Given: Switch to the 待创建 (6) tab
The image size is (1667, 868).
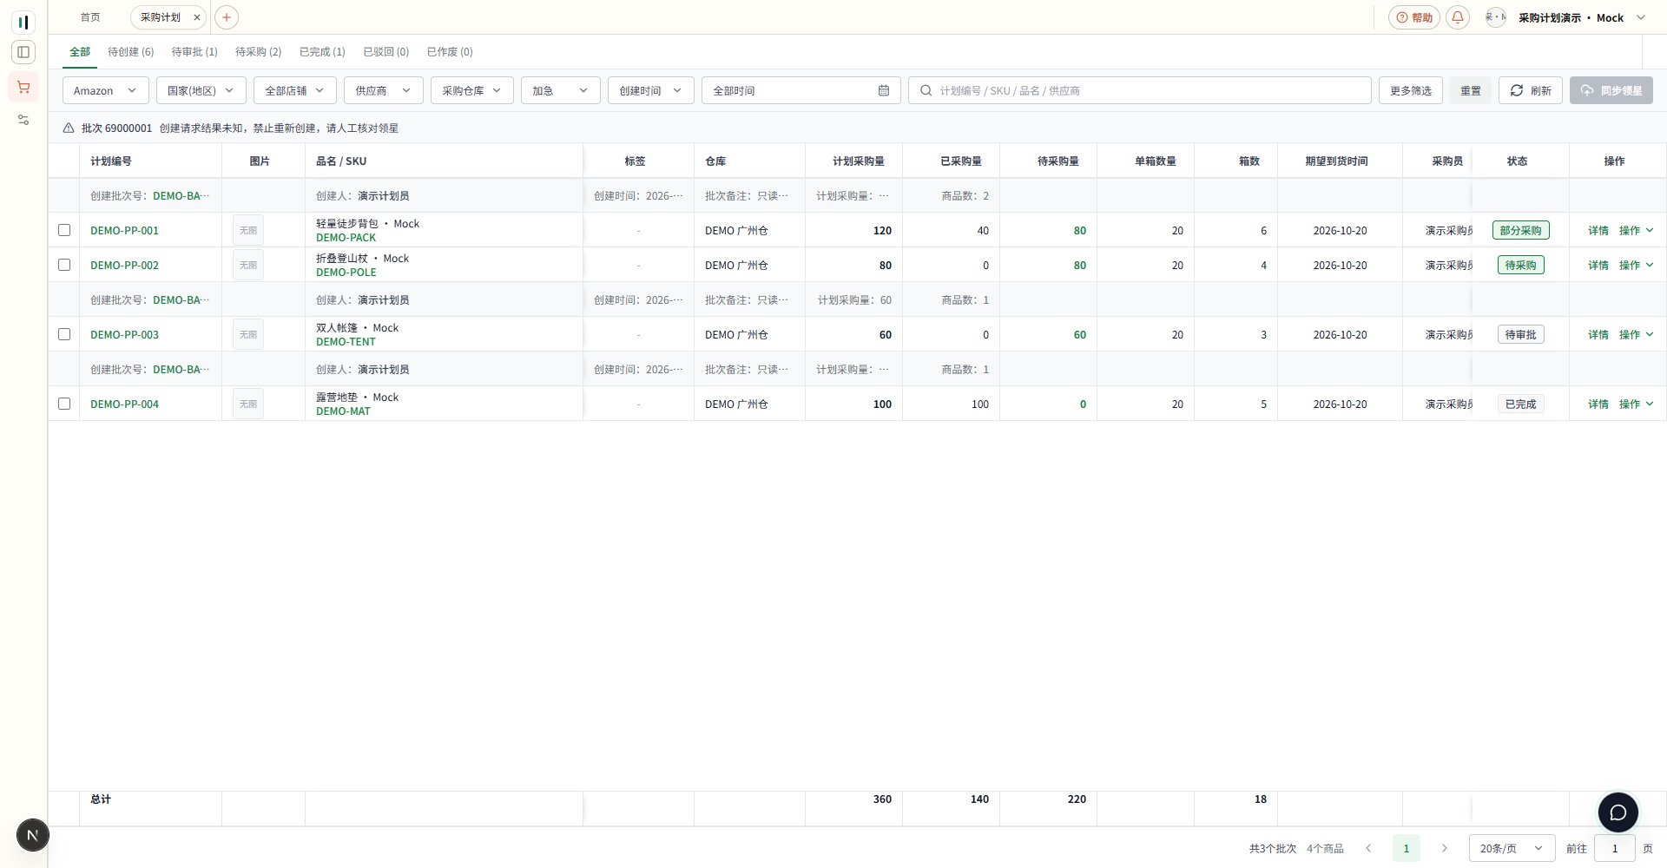Looking at the screenshot, I should [130, 52].
